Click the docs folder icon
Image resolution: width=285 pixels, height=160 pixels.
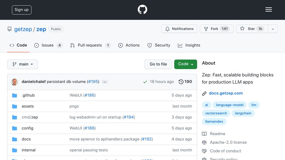[x=15, y=139]
